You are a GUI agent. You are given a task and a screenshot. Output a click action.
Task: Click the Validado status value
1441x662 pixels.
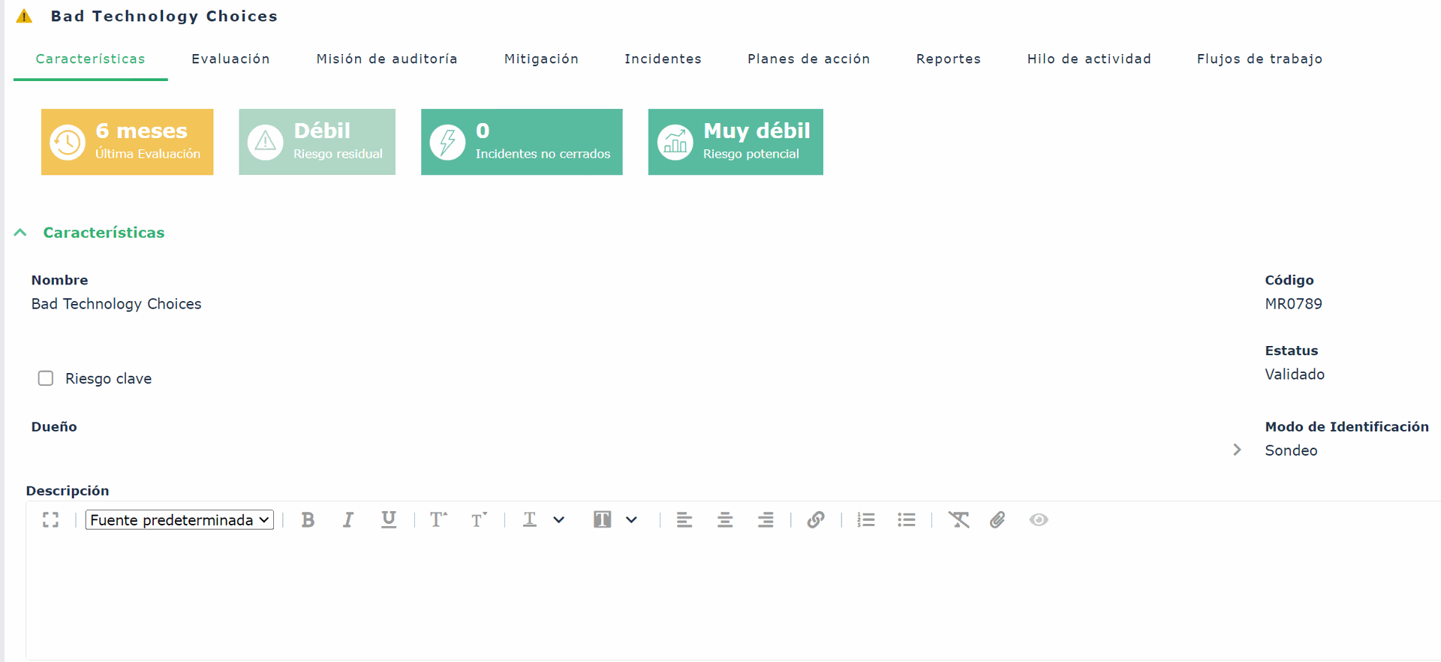point(1295,375)
